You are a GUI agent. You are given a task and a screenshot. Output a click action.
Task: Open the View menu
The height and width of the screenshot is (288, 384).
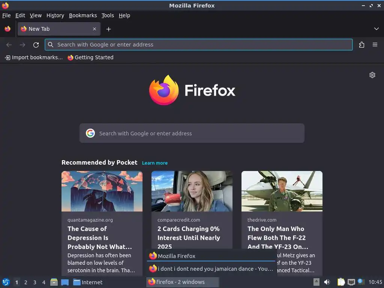36,15
